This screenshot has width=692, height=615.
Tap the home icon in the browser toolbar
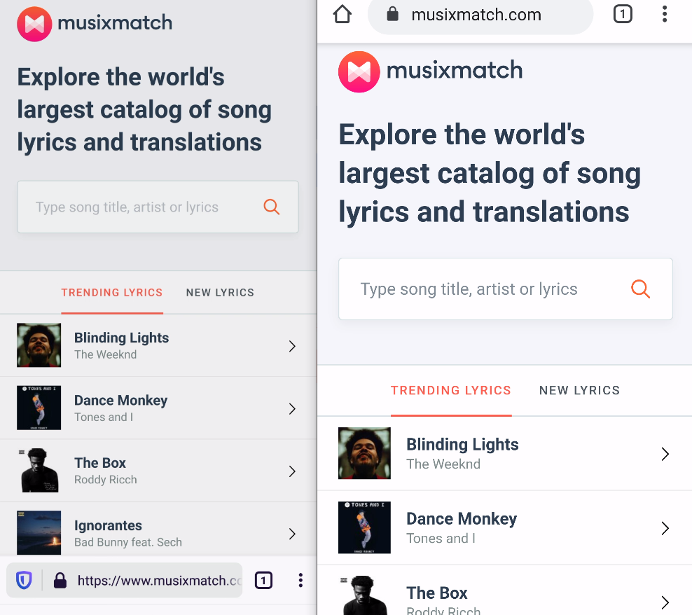pos(342,14)
